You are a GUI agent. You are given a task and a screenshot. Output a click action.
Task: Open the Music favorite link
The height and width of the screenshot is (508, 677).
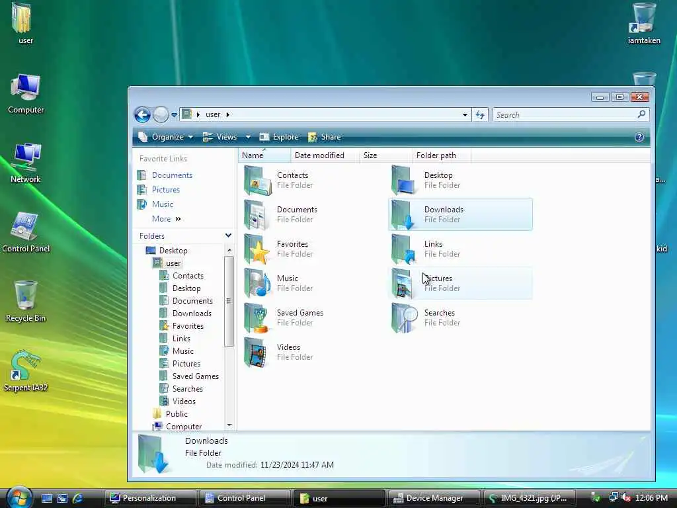[163, 204]
